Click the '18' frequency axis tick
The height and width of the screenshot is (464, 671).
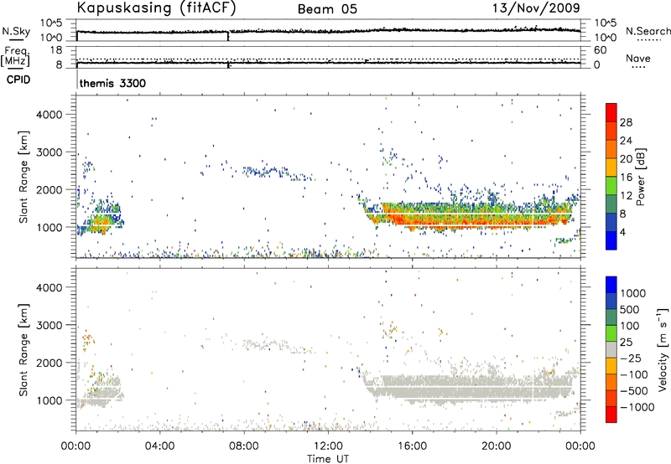pos(55,50)
